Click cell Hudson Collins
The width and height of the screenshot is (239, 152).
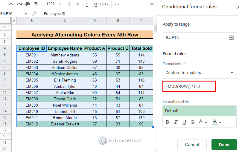65,67
